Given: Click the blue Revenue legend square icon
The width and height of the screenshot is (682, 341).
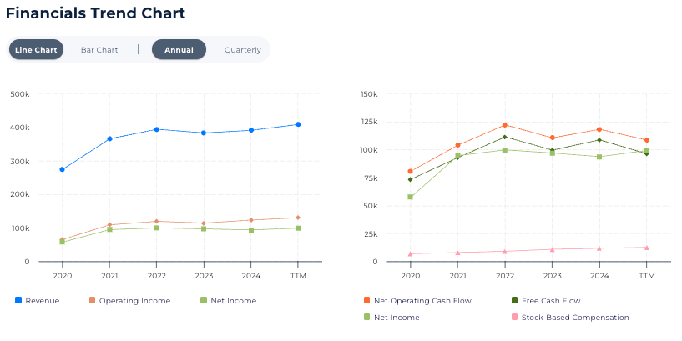Looking at the screenshot, I should tap(18, 300).
